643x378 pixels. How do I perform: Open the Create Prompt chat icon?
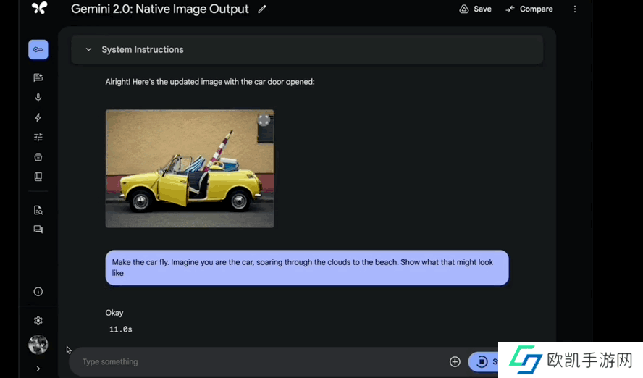pyautogui.click(x=38, y=77)
